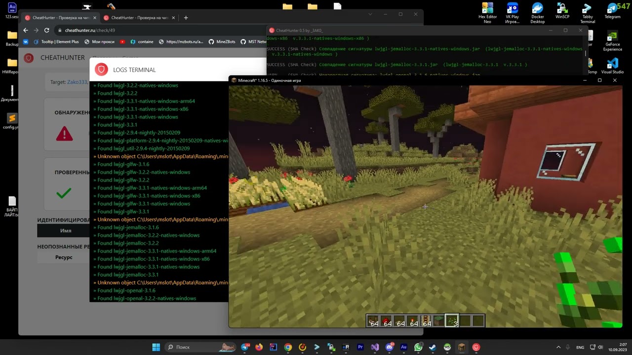Screen dimensions: 632x355
Task: Click the red warning triangle icon
Action: 64,134
